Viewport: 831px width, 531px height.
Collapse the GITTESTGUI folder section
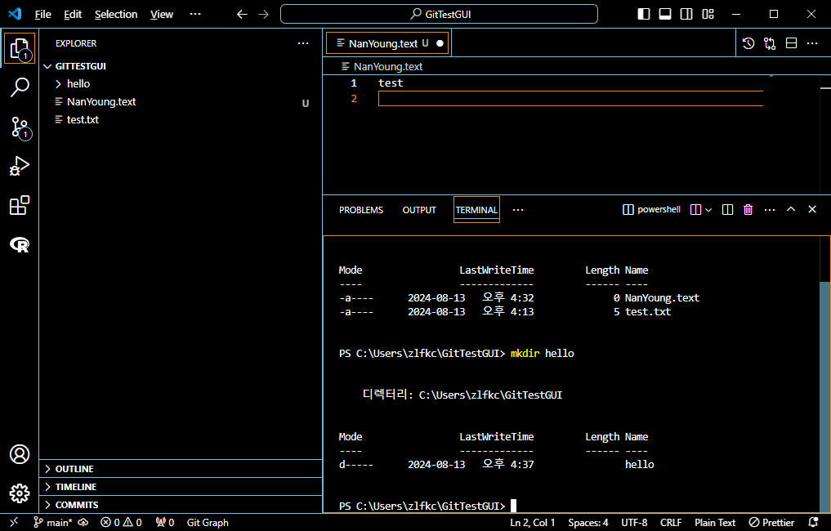(x=181, y=66)
